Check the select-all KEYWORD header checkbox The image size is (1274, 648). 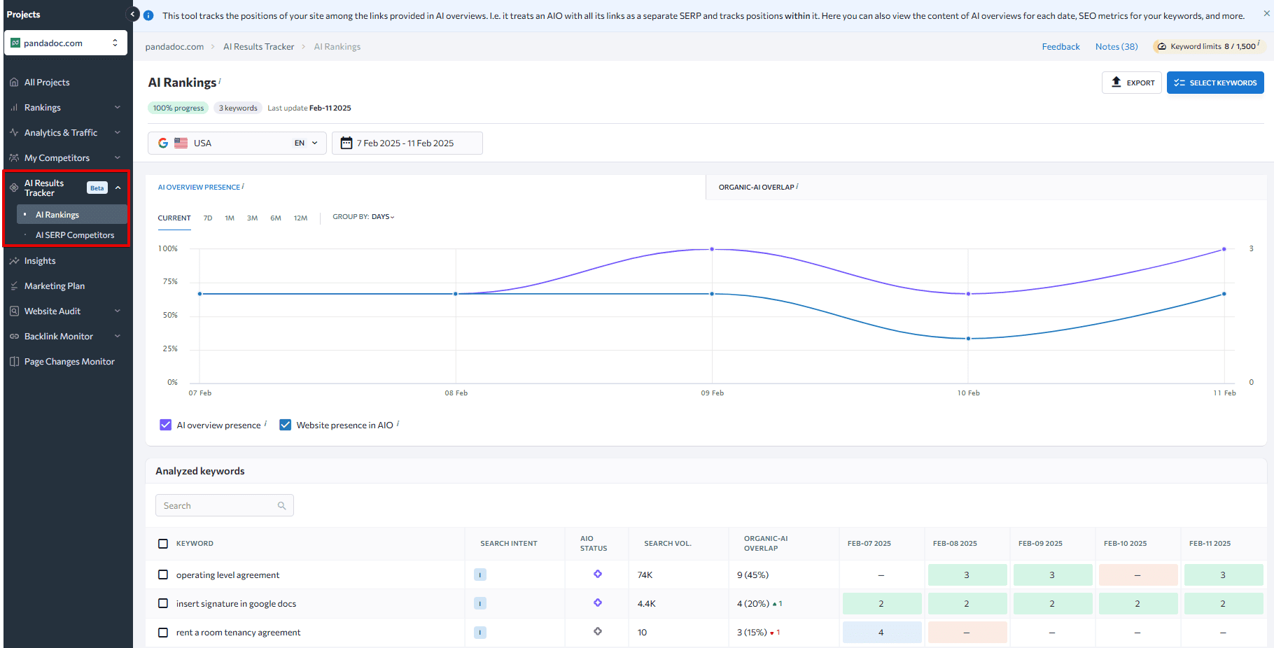click(x=163, y=544)
